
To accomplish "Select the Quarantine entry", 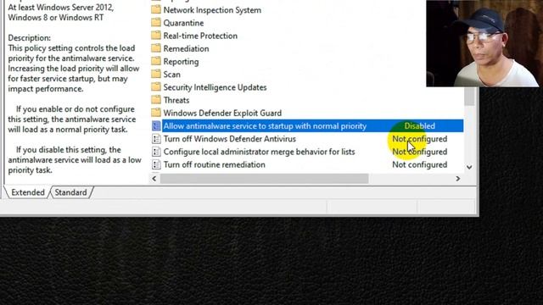I will [x=183, y=23].
